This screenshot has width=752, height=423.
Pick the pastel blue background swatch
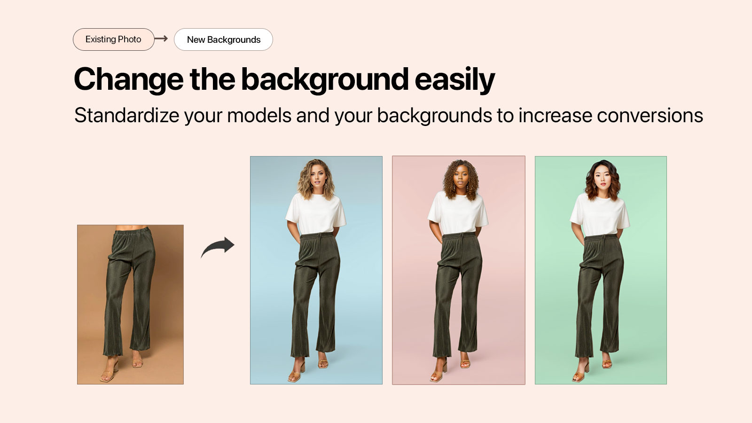tap(316, 270)
